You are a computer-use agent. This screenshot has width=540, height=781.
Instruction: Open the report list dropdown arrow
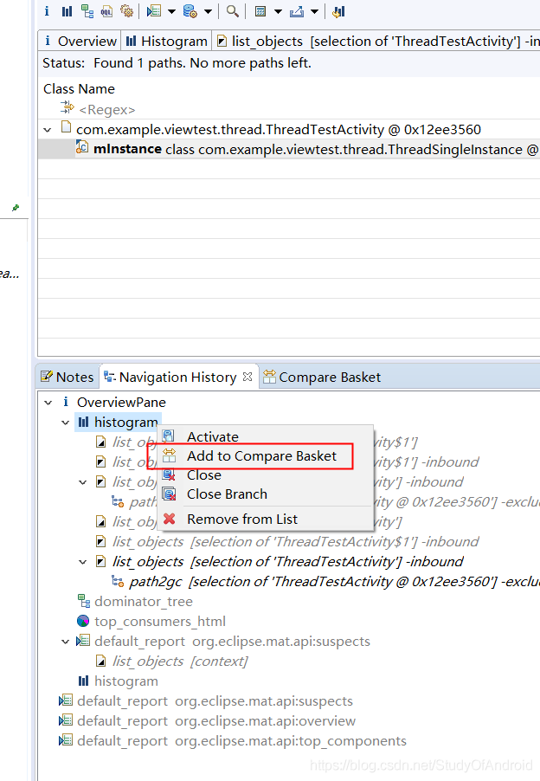pyautogui.click(x=171, y=11)
